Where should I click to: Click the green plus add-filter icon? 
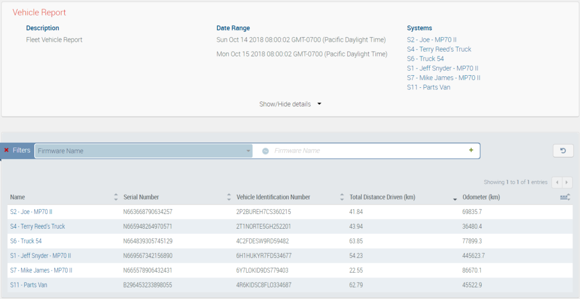[x=471, y=150]
